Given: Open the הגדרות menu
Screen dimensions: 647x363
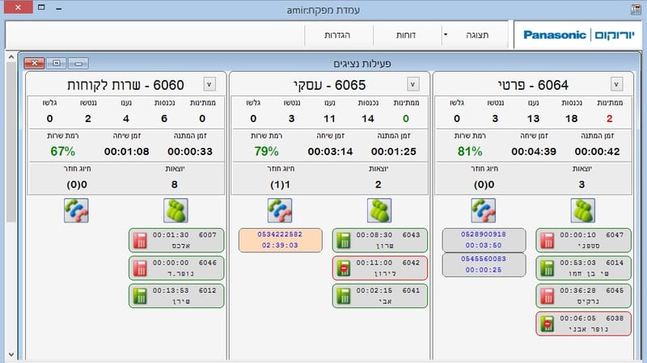Looking at the screenshot, I should click(x=337, y=35).
